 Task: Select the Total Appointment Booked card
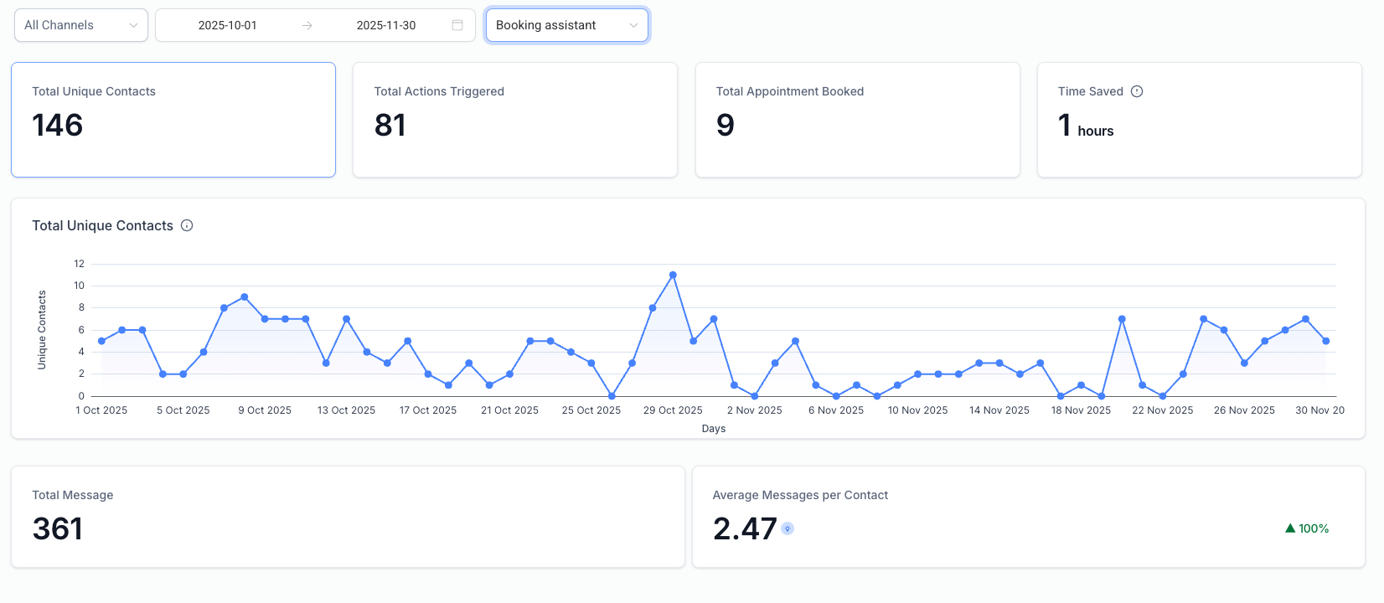point(857,120)
